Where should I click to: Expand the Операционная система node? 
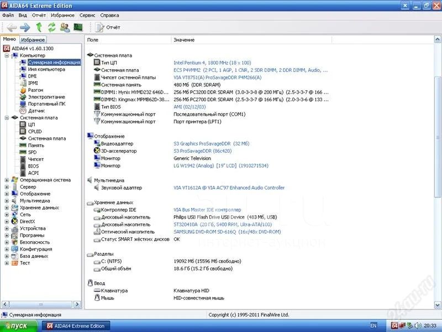(7, 180)
